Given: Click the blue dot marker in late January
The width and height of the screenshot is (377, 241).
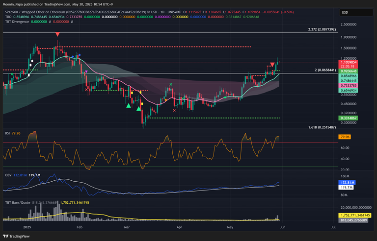Looking at the screenshot, I should click(x=73, y=56).
